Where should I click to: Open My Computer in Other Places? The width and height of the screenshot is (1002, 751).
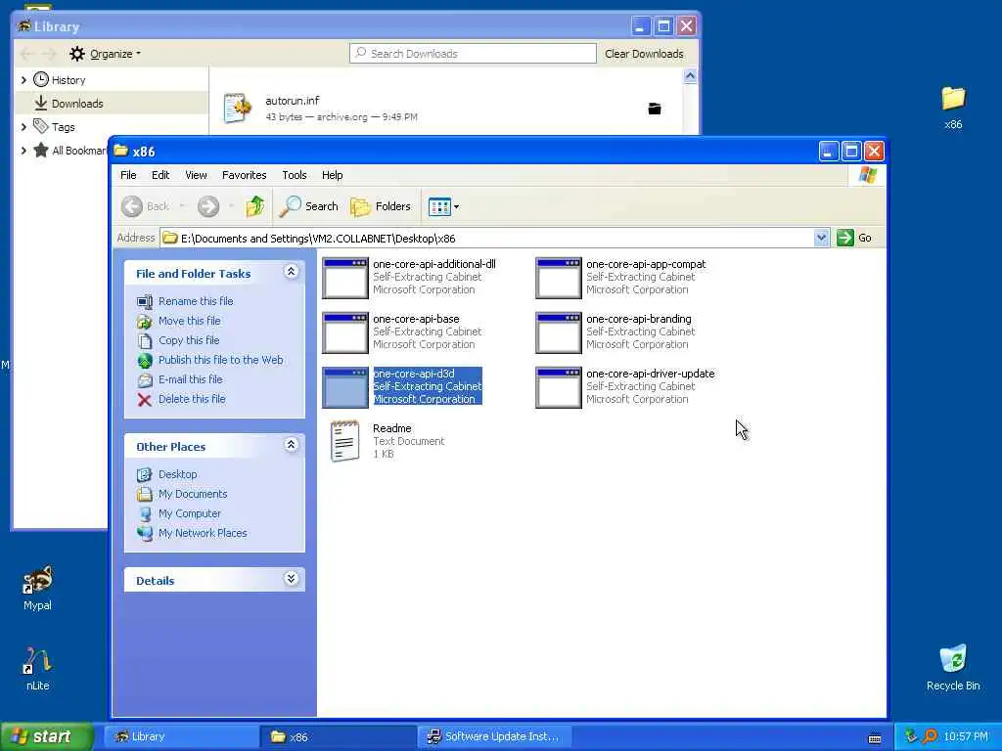[190, 513]
